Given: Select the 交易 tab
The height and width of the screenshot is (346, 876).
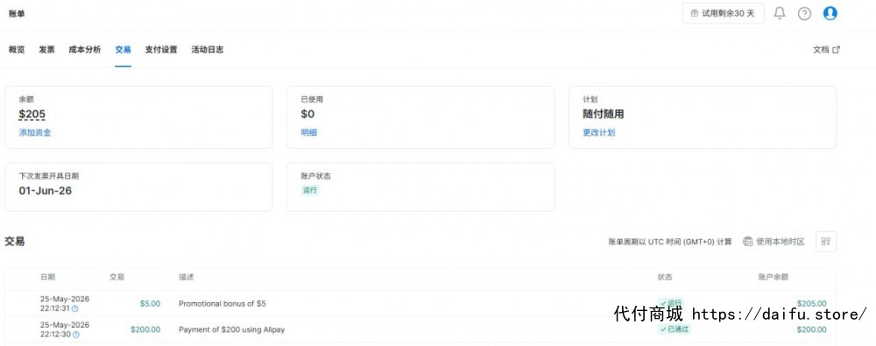Looking at the screenshot, I should point(123,50).
